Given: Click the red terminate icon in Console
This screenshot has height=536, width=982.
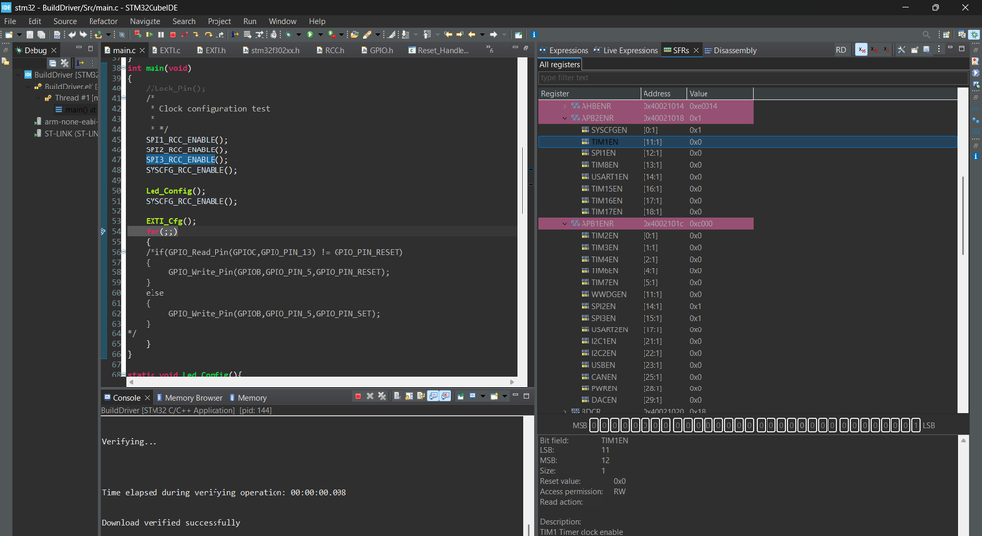Looking at the screenshot, I should (x=358, y=397).
